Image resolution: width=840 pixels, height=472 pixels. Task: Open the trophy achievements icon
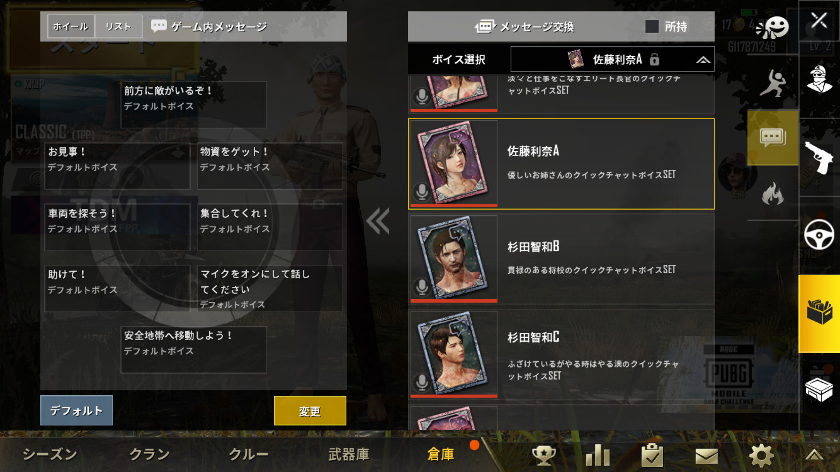(543, 455)
